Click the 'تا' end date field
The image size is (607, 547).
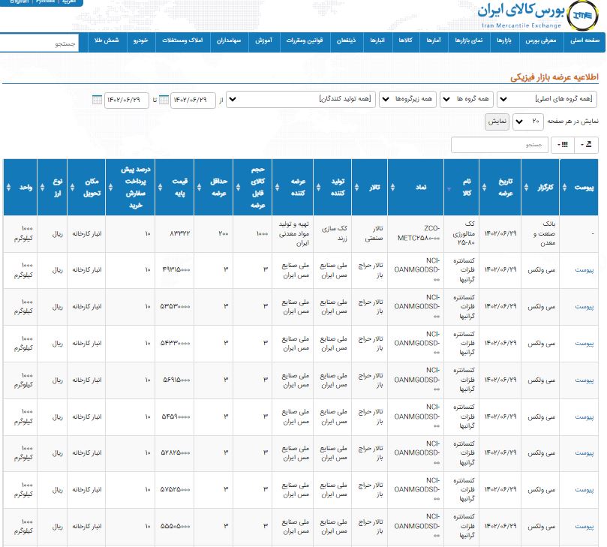click(x=127, y=101)
